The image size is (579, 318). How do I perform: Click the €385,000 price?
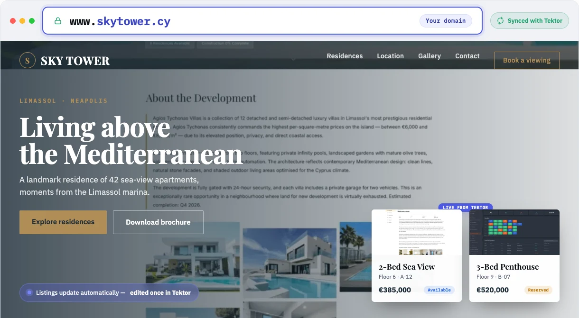395,290
